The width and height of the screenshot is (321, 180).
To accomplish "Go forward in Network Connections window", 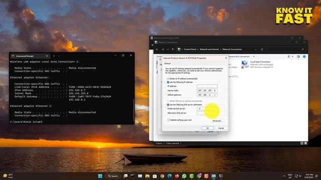I will click(x=163, y=49).
